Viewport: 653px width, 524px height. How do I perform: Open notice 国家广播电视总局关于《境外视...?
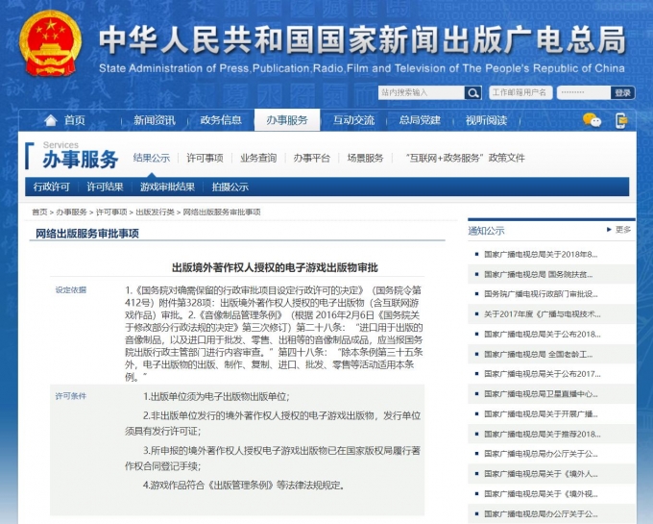(541, 494)
